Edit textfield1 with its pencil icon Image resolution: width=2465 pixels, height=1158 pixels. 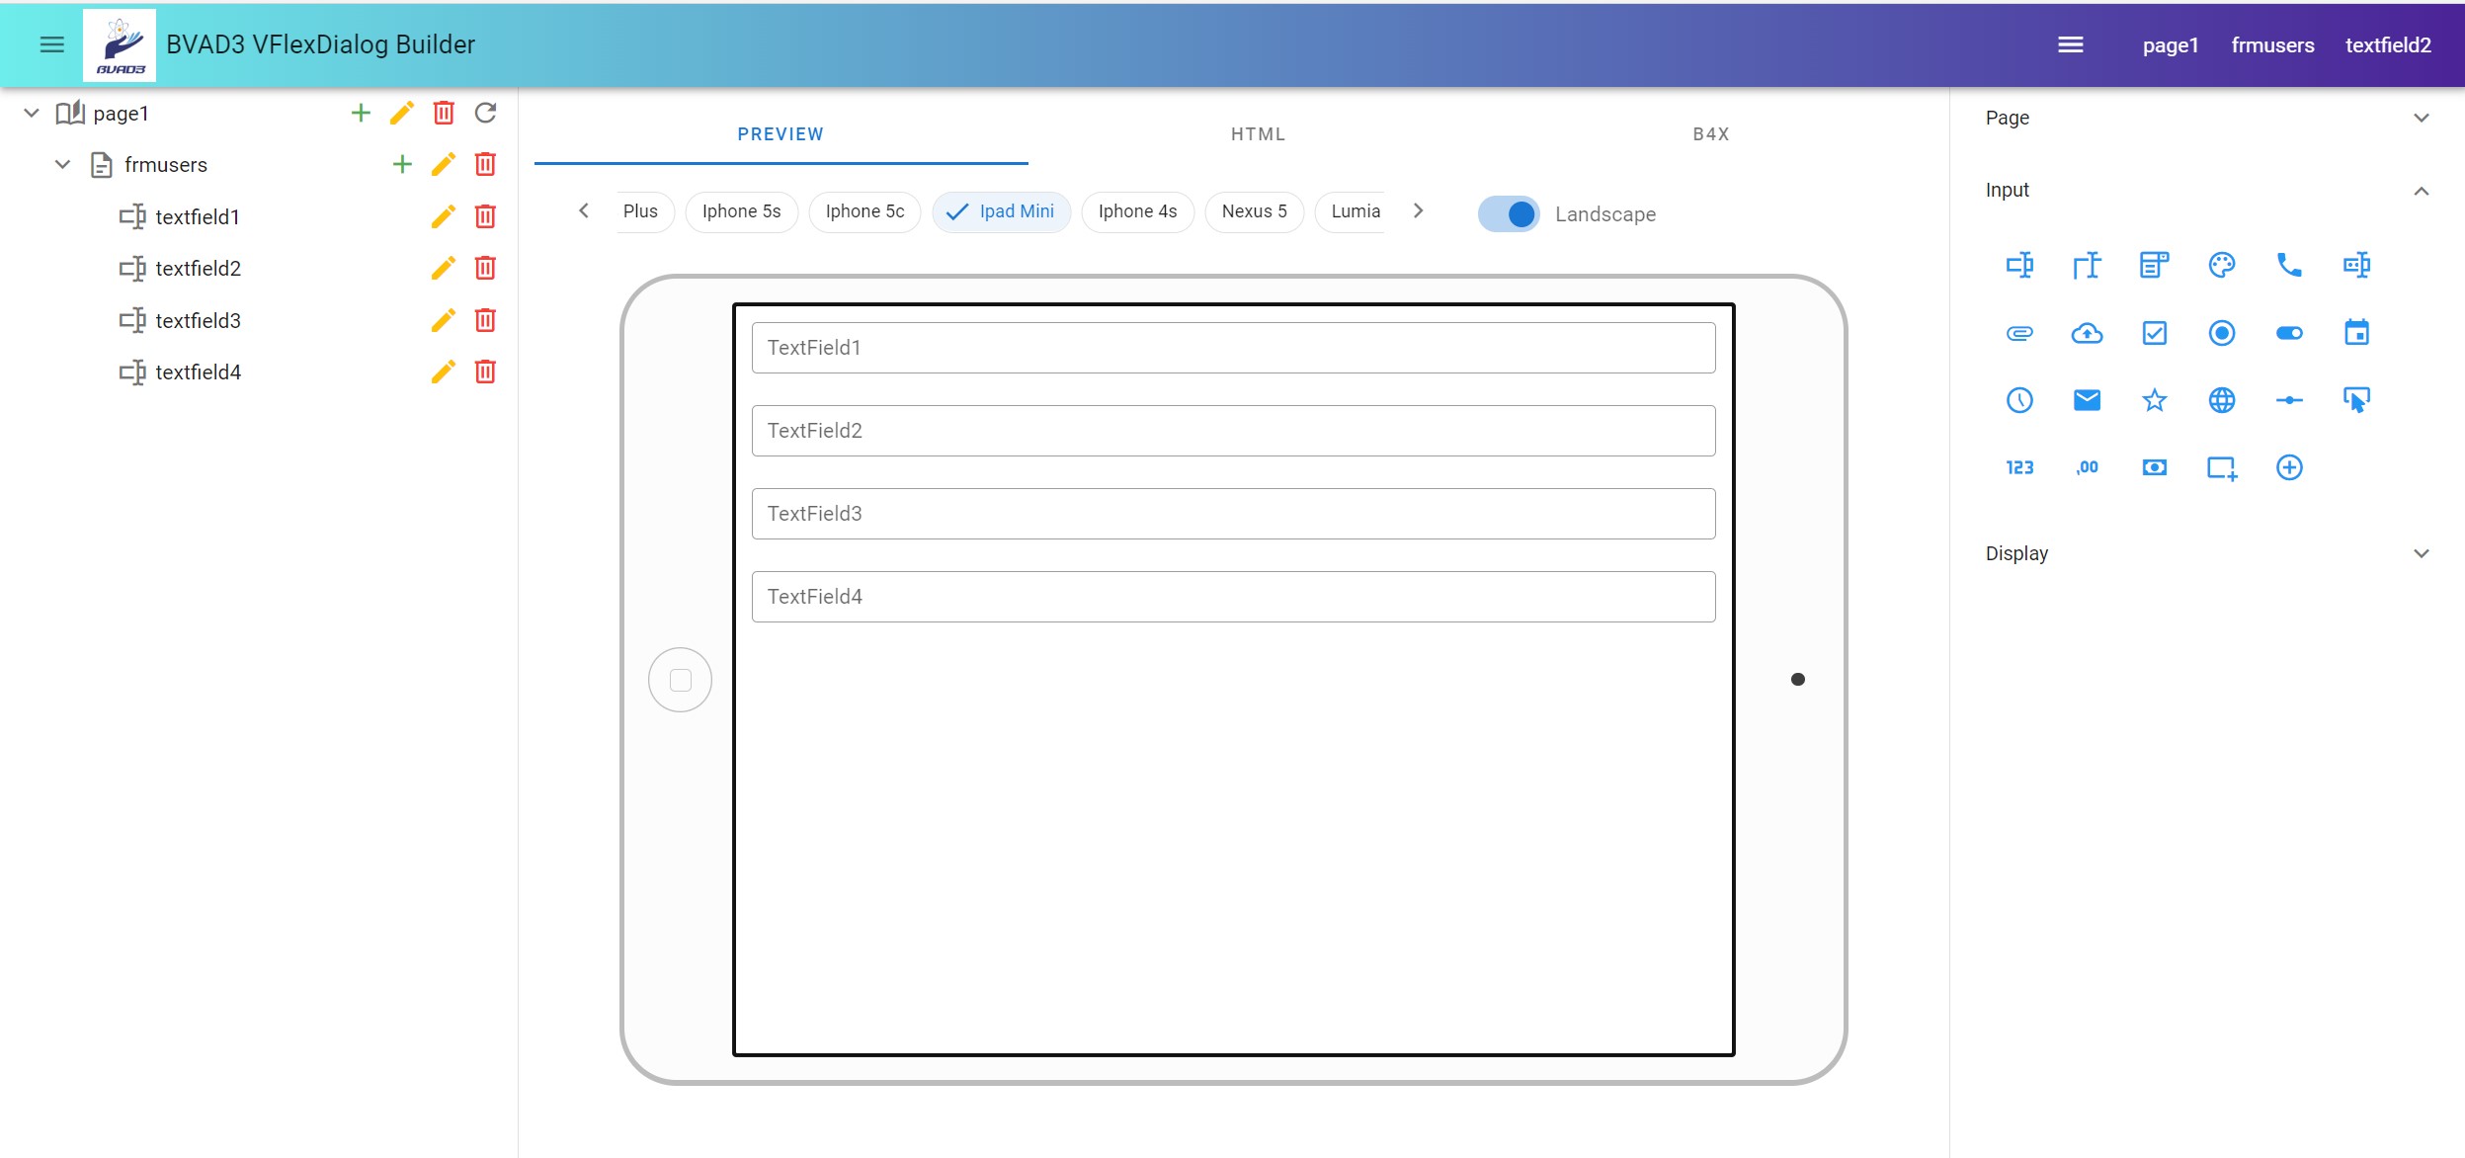coord(443,216)
